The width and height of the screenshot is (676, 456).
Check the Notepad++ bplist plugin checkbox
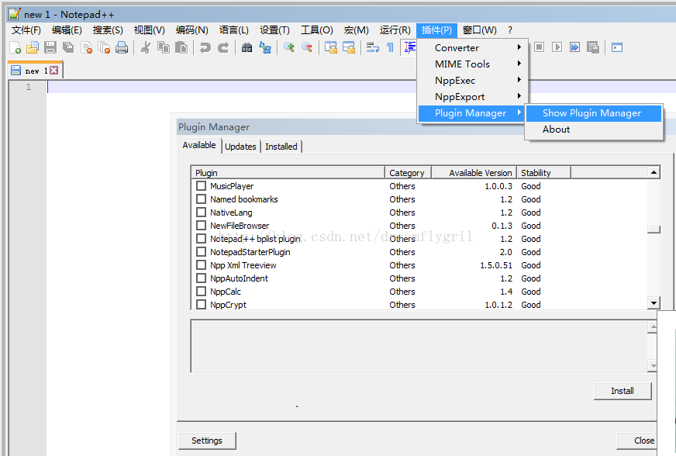coord(201,239)
